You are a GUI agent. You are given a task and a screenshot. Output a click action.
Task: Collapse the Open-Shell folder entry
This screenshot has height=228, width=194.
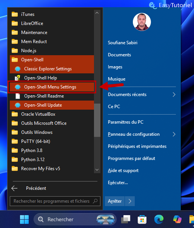point(52,60)
